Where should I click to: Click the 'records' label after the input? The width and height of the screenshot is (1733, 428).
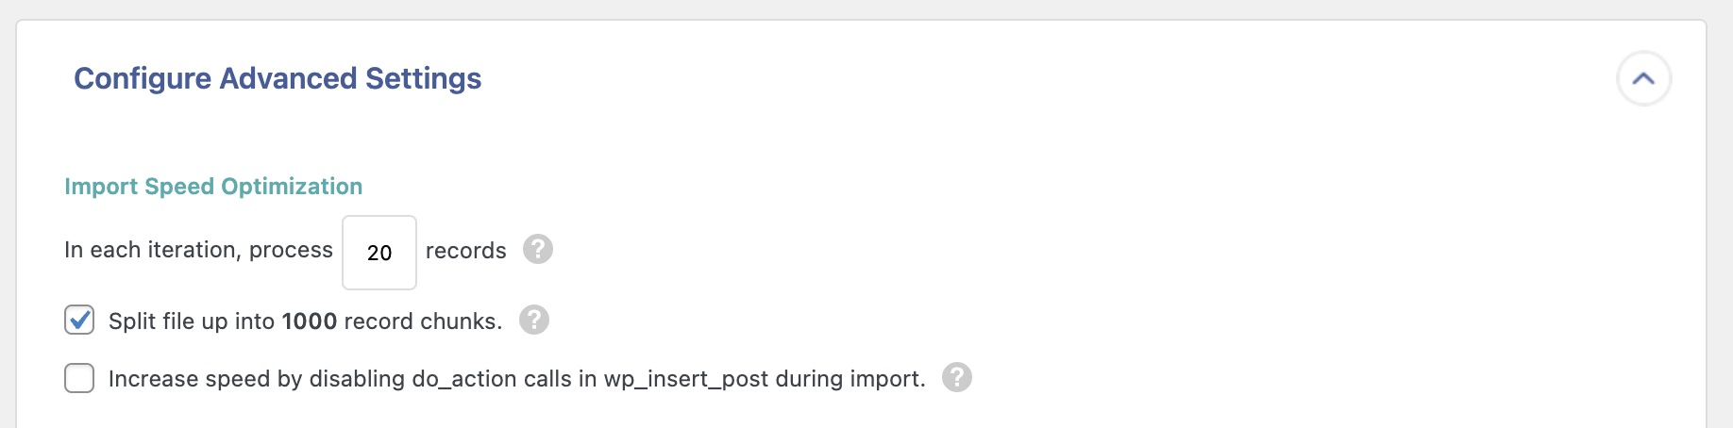465,251
